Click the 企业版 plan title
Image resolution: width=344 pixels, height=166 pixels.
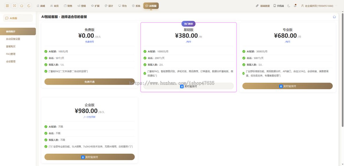(x=89, y=105)
